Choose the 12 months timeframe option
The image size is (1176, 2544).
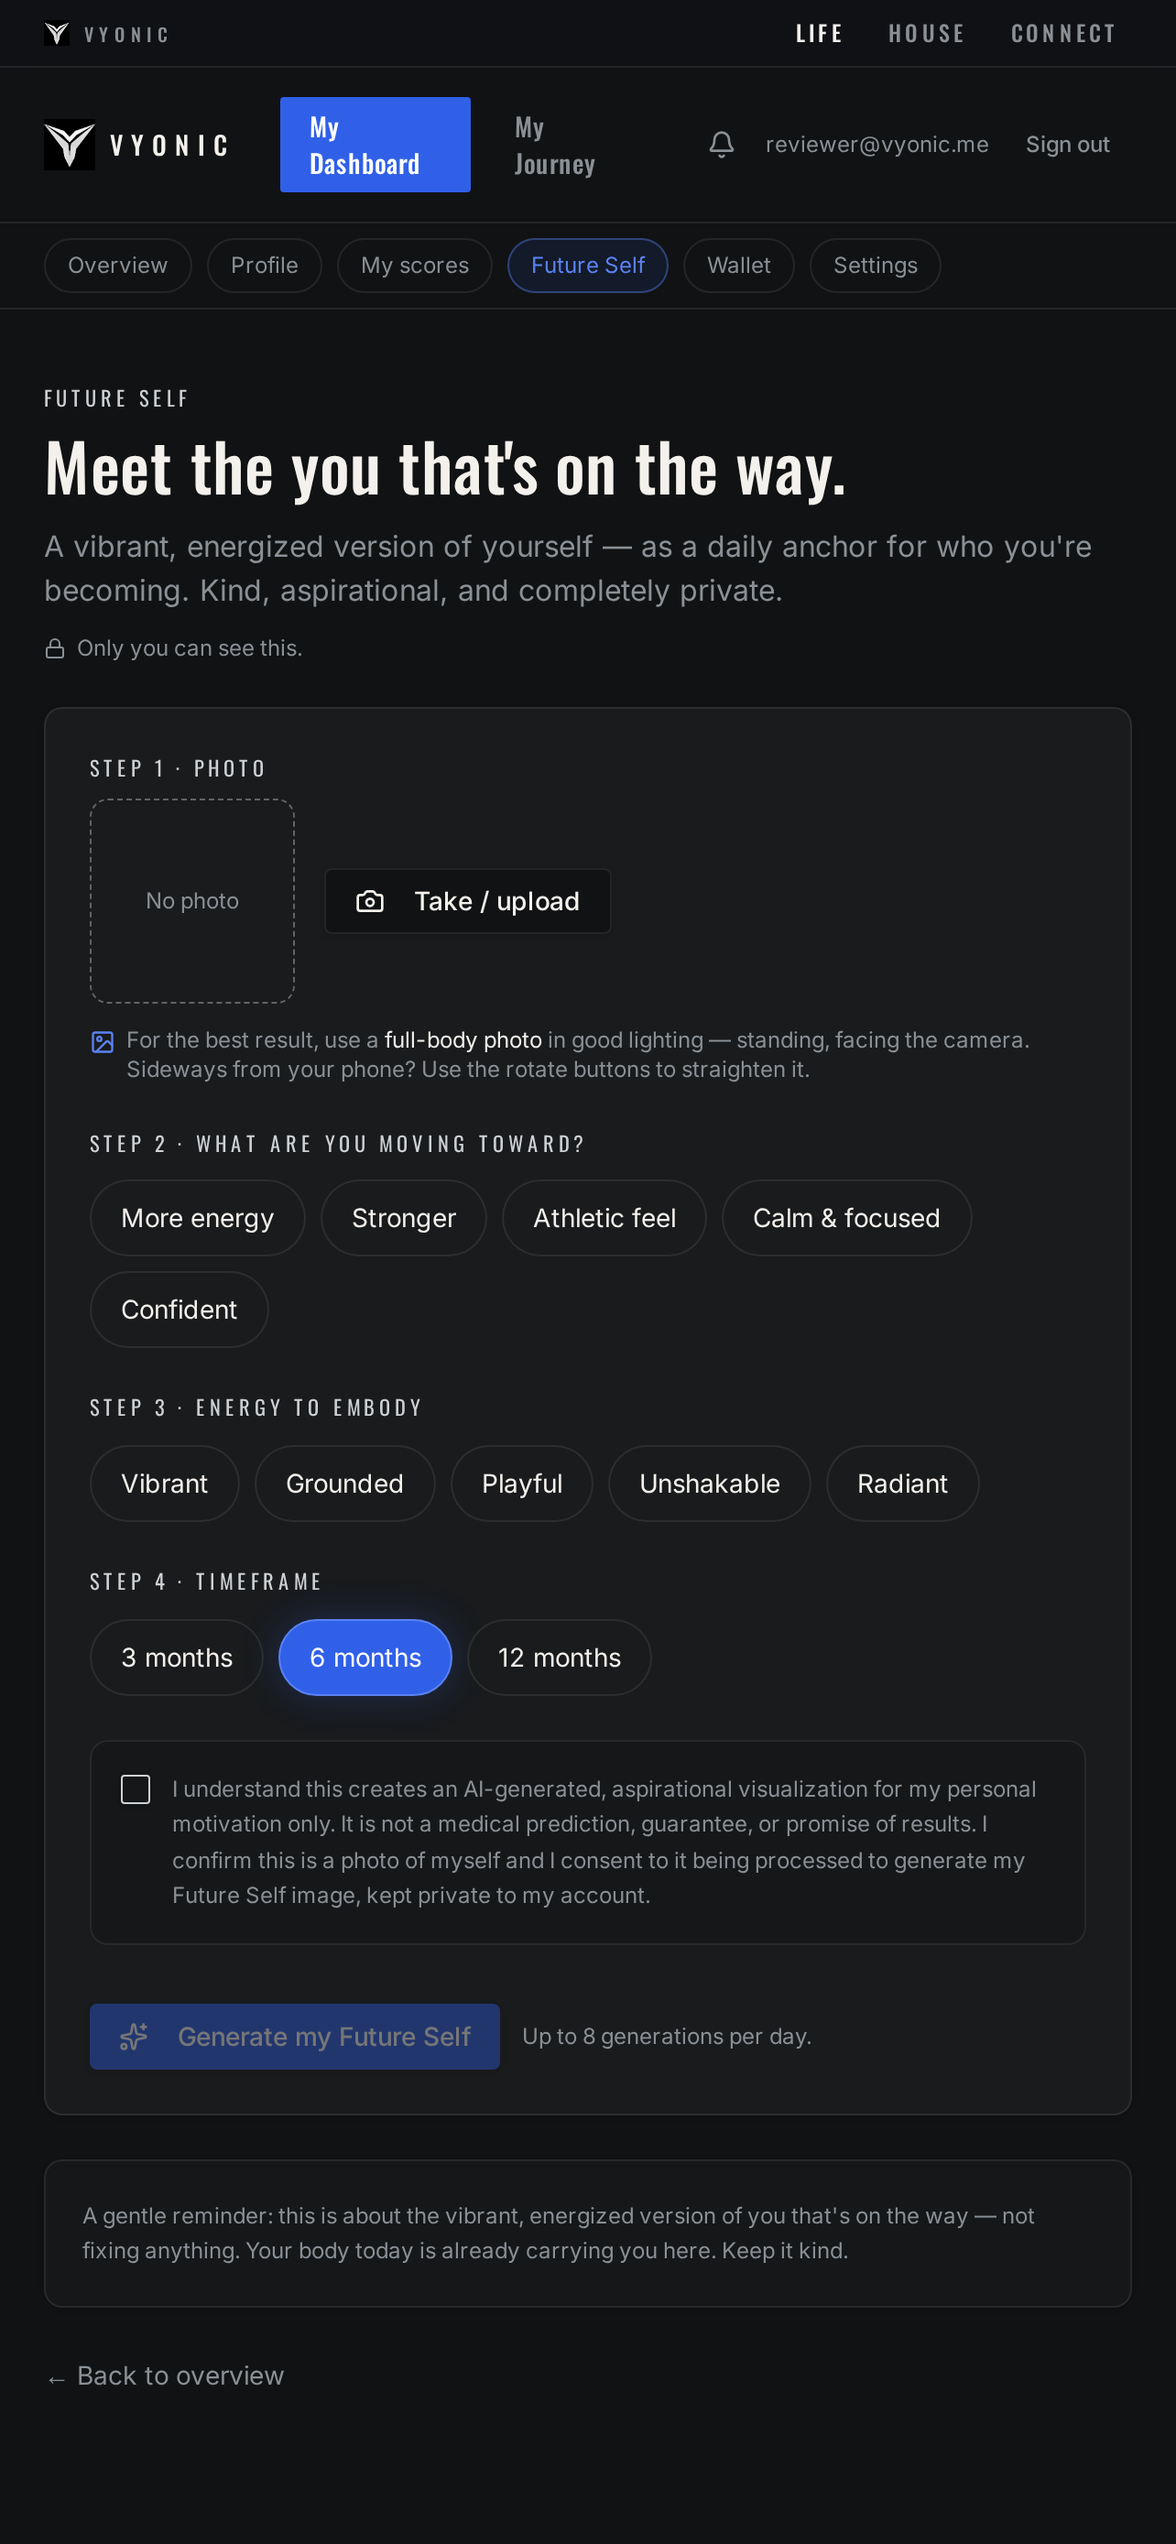(x=559, y=1658)
